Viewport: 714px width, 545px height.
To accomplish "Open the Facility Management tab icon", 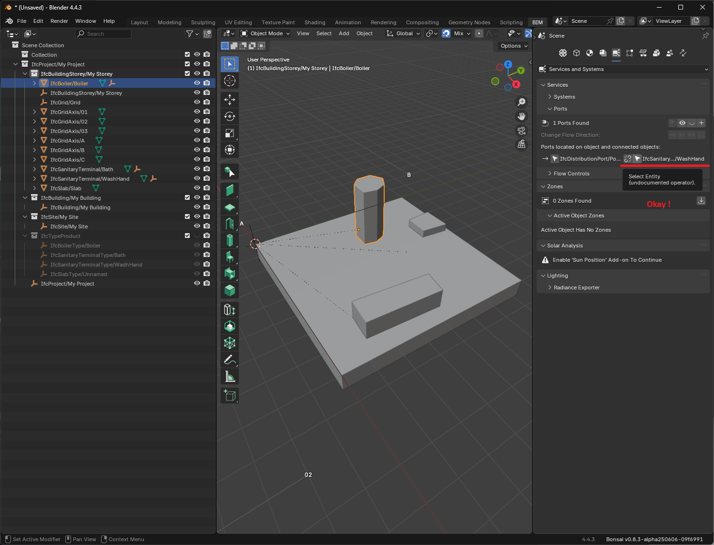I will [656, 53].
